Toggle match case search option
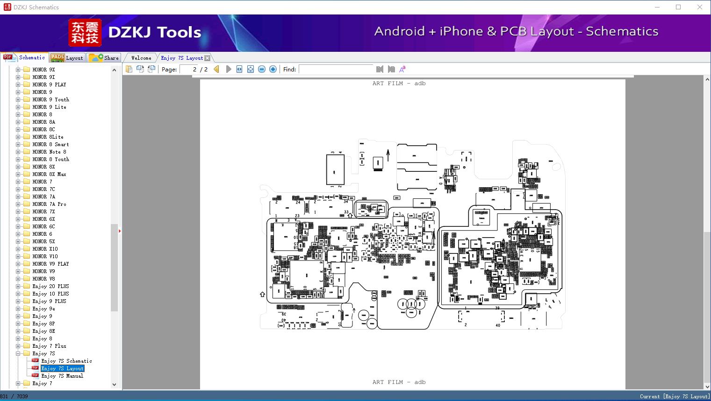 click(x=402, y=69)
